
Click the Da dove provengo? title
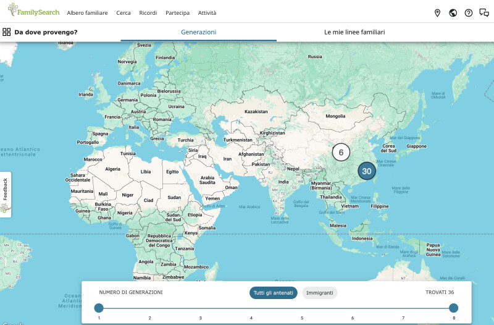point(46,32)
